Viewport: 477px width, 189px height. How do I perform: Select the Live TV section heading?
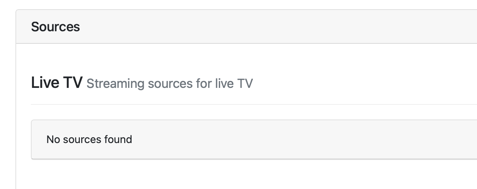tap(57, 83)
